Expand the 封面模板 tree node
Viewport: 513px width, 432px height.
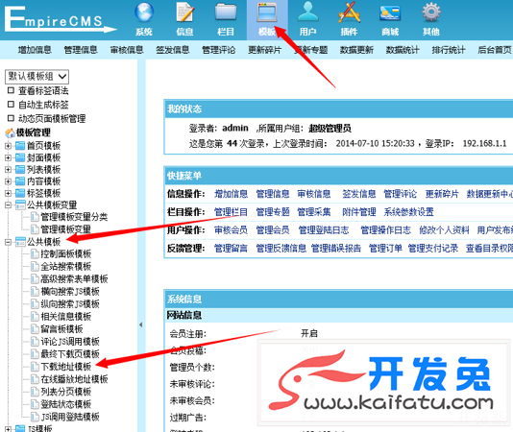tap(9, 157)
